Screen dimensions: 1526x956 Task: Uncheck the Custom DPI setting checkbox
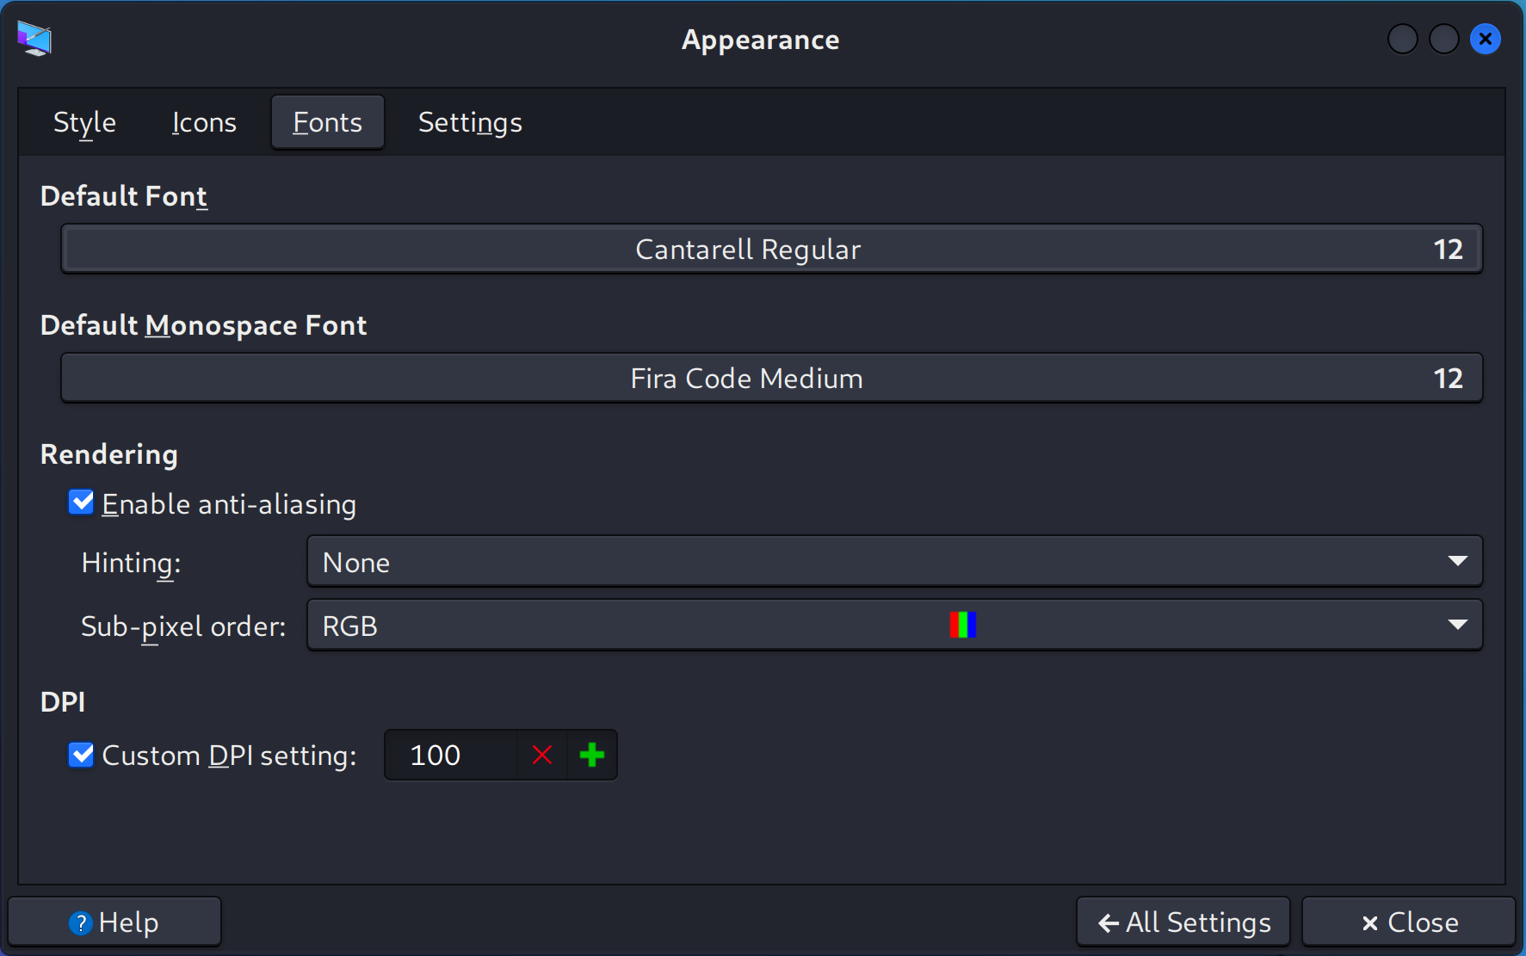pos(81,755)
